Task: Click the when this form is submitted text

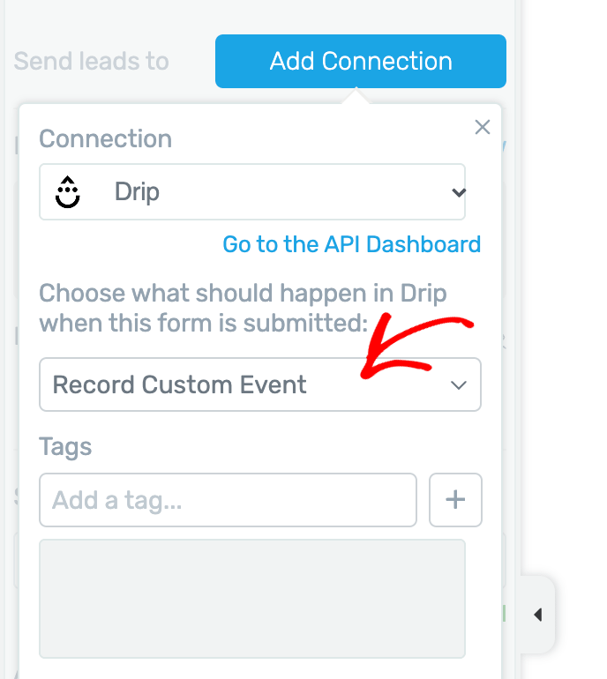Action: point(204,323)
